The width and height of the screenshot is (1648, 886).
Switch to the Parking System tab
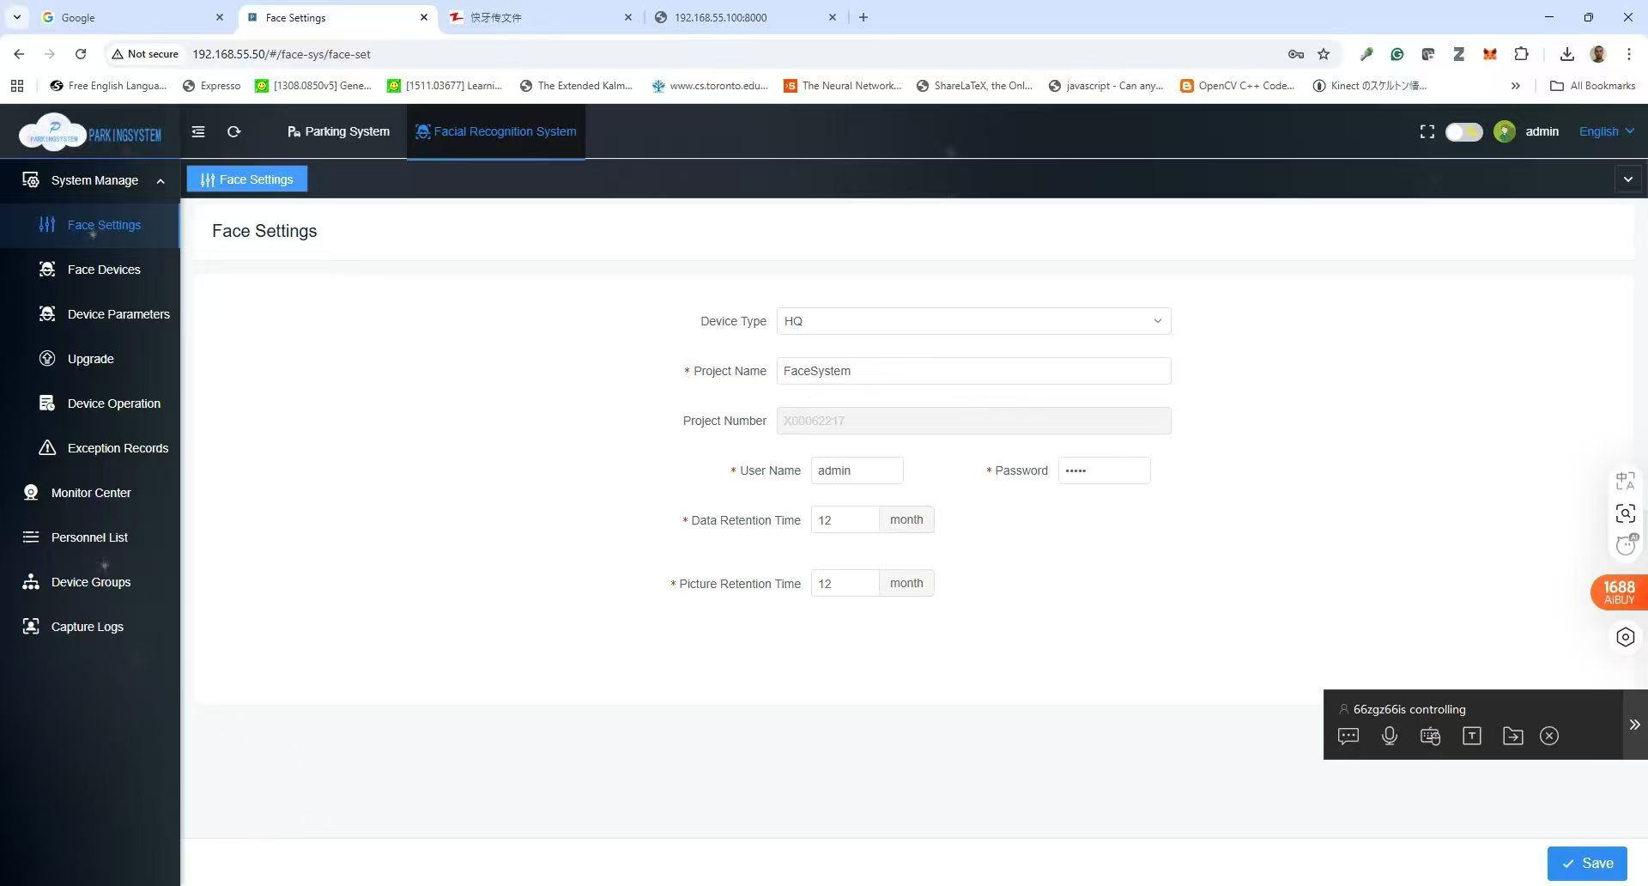pyautogui.click(x=338, y=131)
